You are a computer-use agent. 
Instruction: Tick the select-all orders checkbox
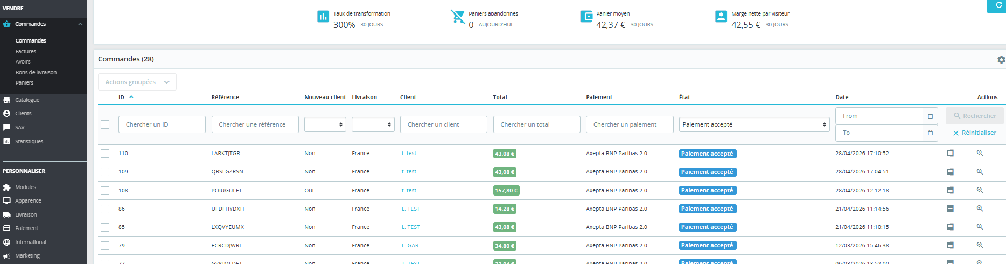(x=105, y=124)
